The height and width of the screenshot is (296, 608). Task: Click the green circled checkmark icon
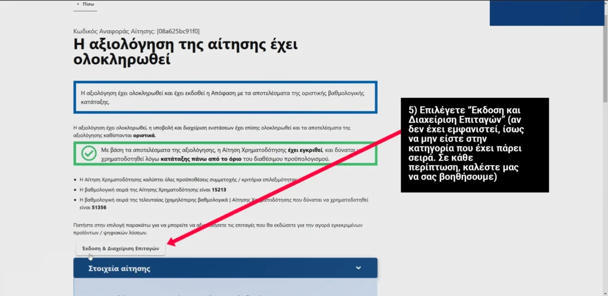coord(89,154)
